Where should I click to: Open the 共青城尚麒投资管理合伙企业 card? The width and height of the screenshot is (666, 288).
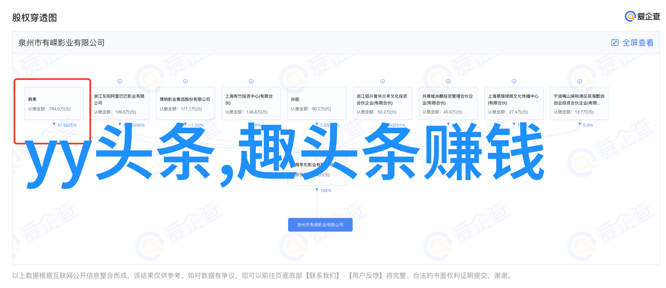coord(448,103)
